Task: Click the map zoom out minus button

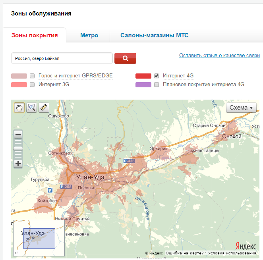Action: tap(18, 135)
